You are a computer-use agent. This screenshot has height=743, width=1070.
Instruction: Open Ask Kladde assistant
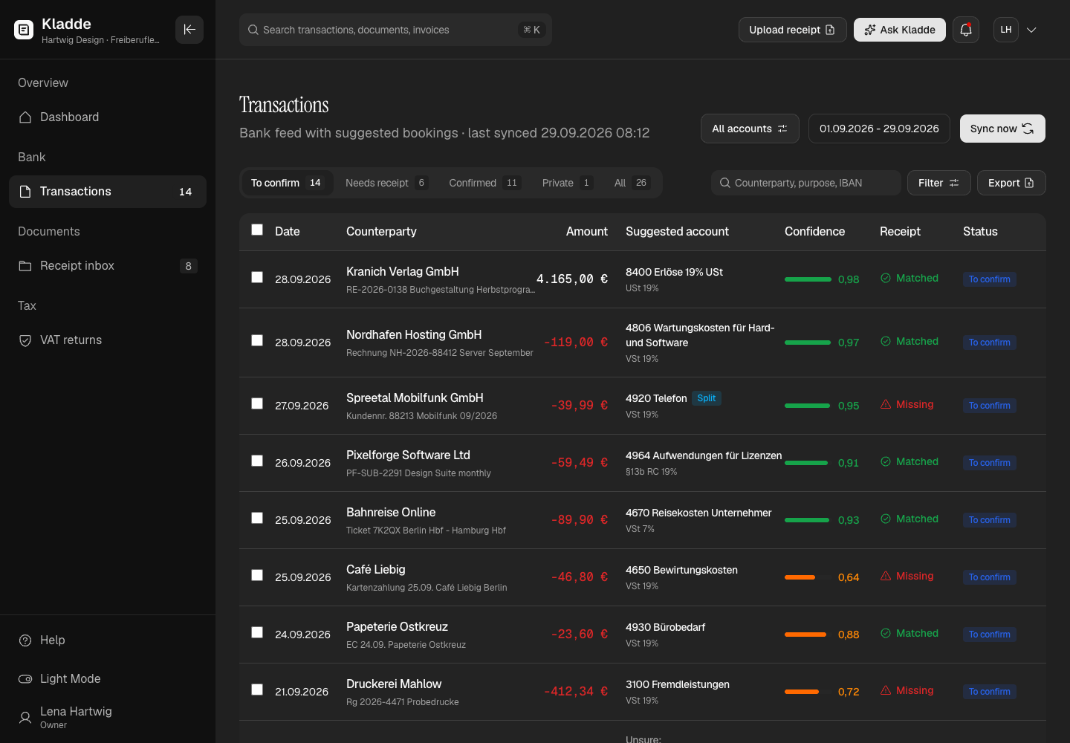click(900, 30)
